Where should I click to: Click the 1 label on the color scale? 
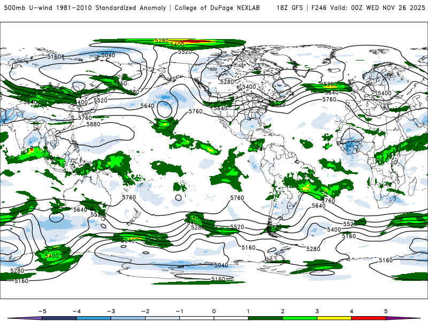[248, 311]
